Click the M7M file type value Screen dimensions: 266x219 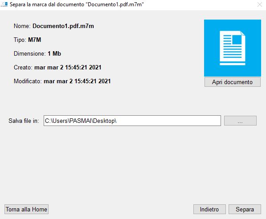click(35, 40)
